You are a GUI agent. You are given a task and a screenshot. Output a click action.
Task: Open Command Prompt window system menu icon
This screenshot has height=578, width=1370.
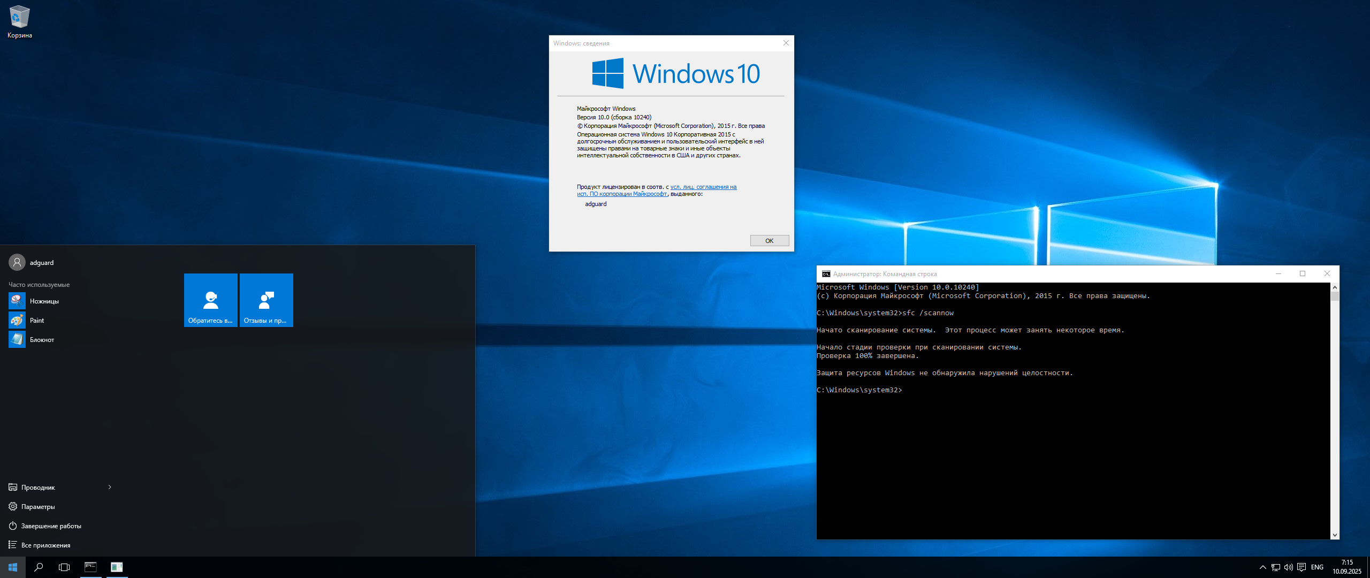[826, 274]
